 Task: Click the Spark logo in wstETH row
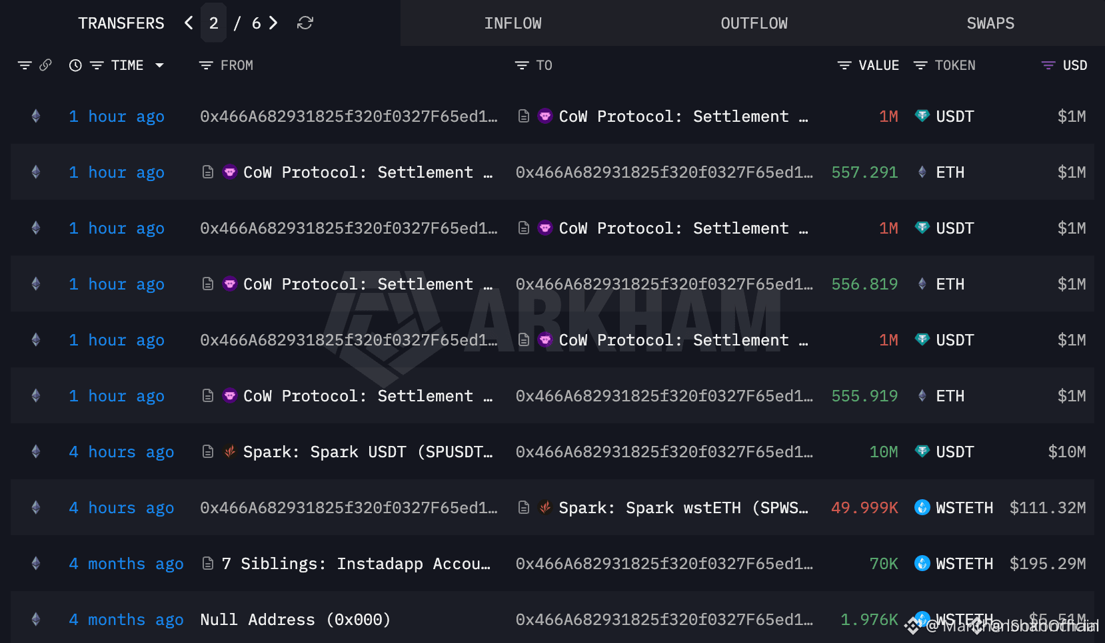click(x=545, y=508)
